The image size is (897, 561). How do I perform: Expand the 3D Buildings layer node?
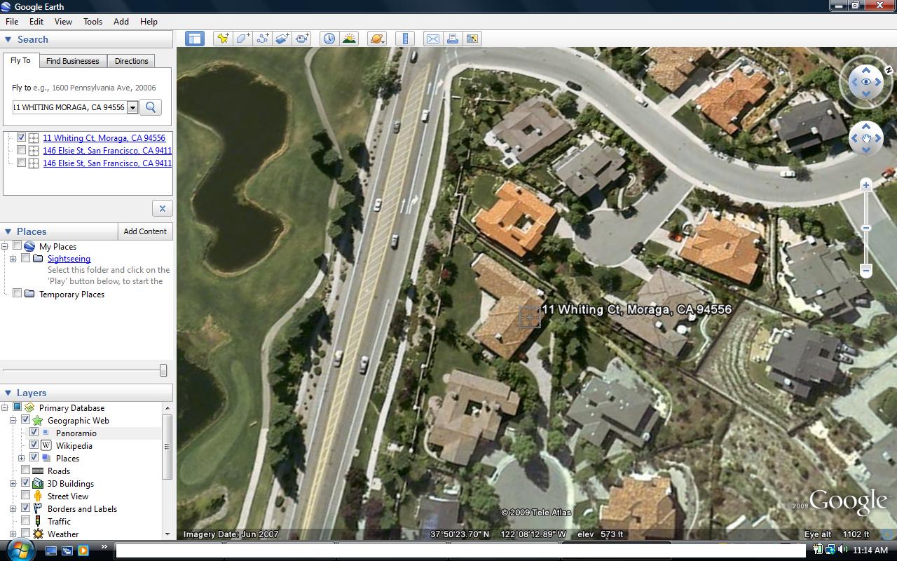13,483
